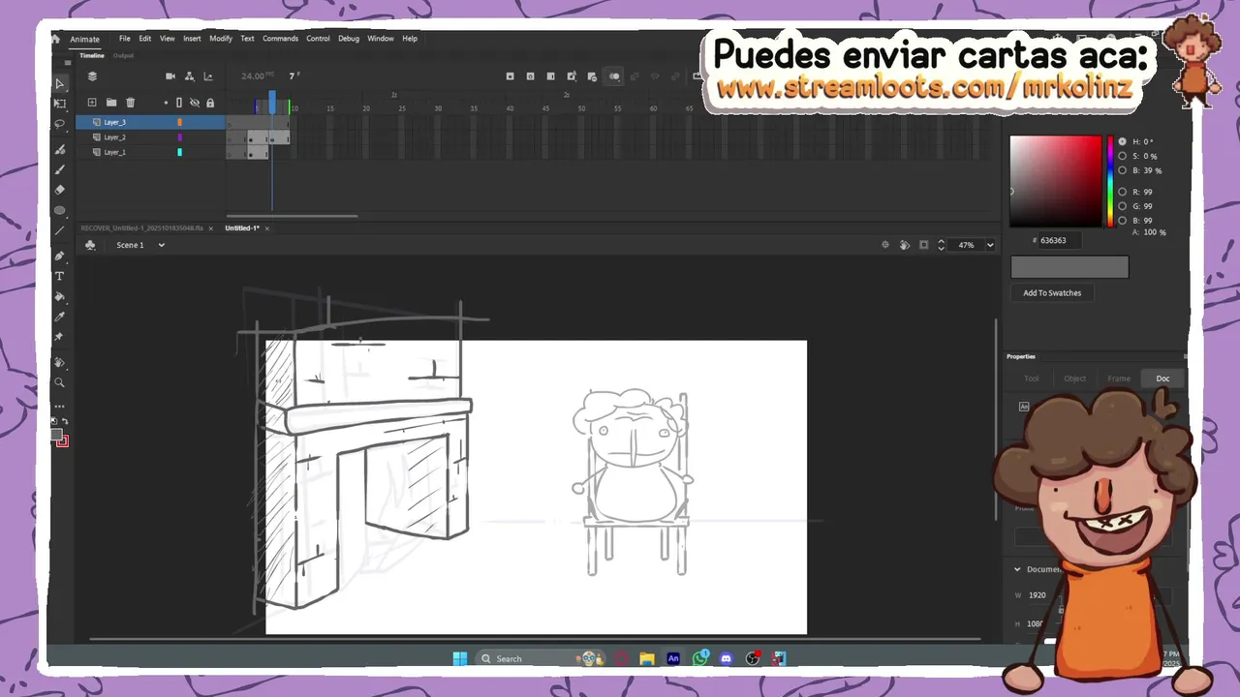The image size is (1240, 697).
Task: Select the H hue radio button
Action: tap(1123, 141)
